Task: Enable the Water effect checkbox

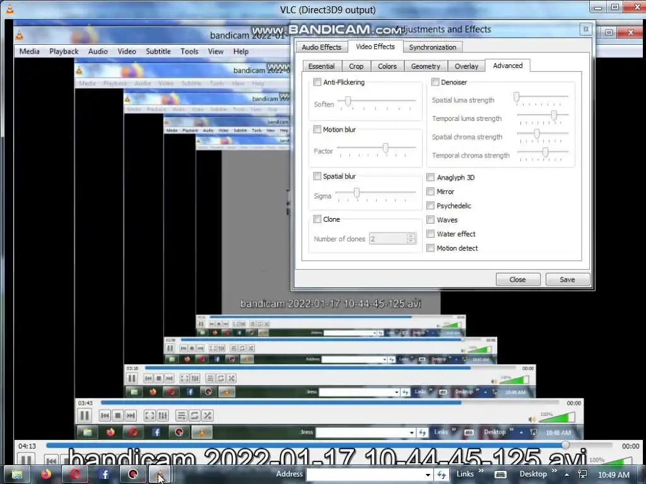Action: [430, 234]
